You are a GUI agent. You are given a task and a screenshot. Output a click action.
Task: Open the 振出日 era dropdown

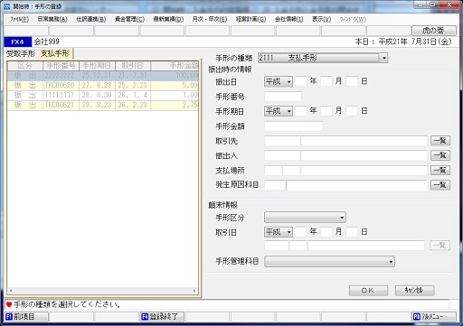coord(278,81)
